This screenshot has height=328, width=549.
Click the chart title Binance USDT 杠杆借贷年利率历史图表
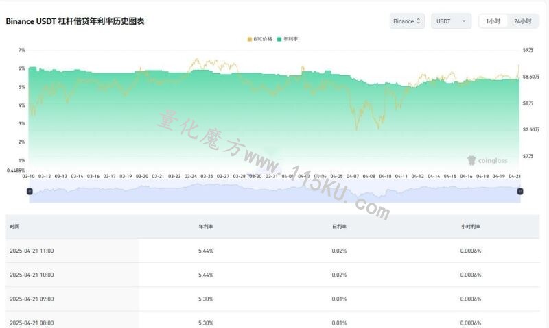[x=75, y=21]
